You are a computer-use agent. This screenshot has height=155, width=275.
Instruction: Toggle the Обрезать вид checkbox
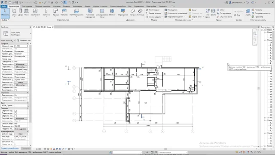pos(15,111)
